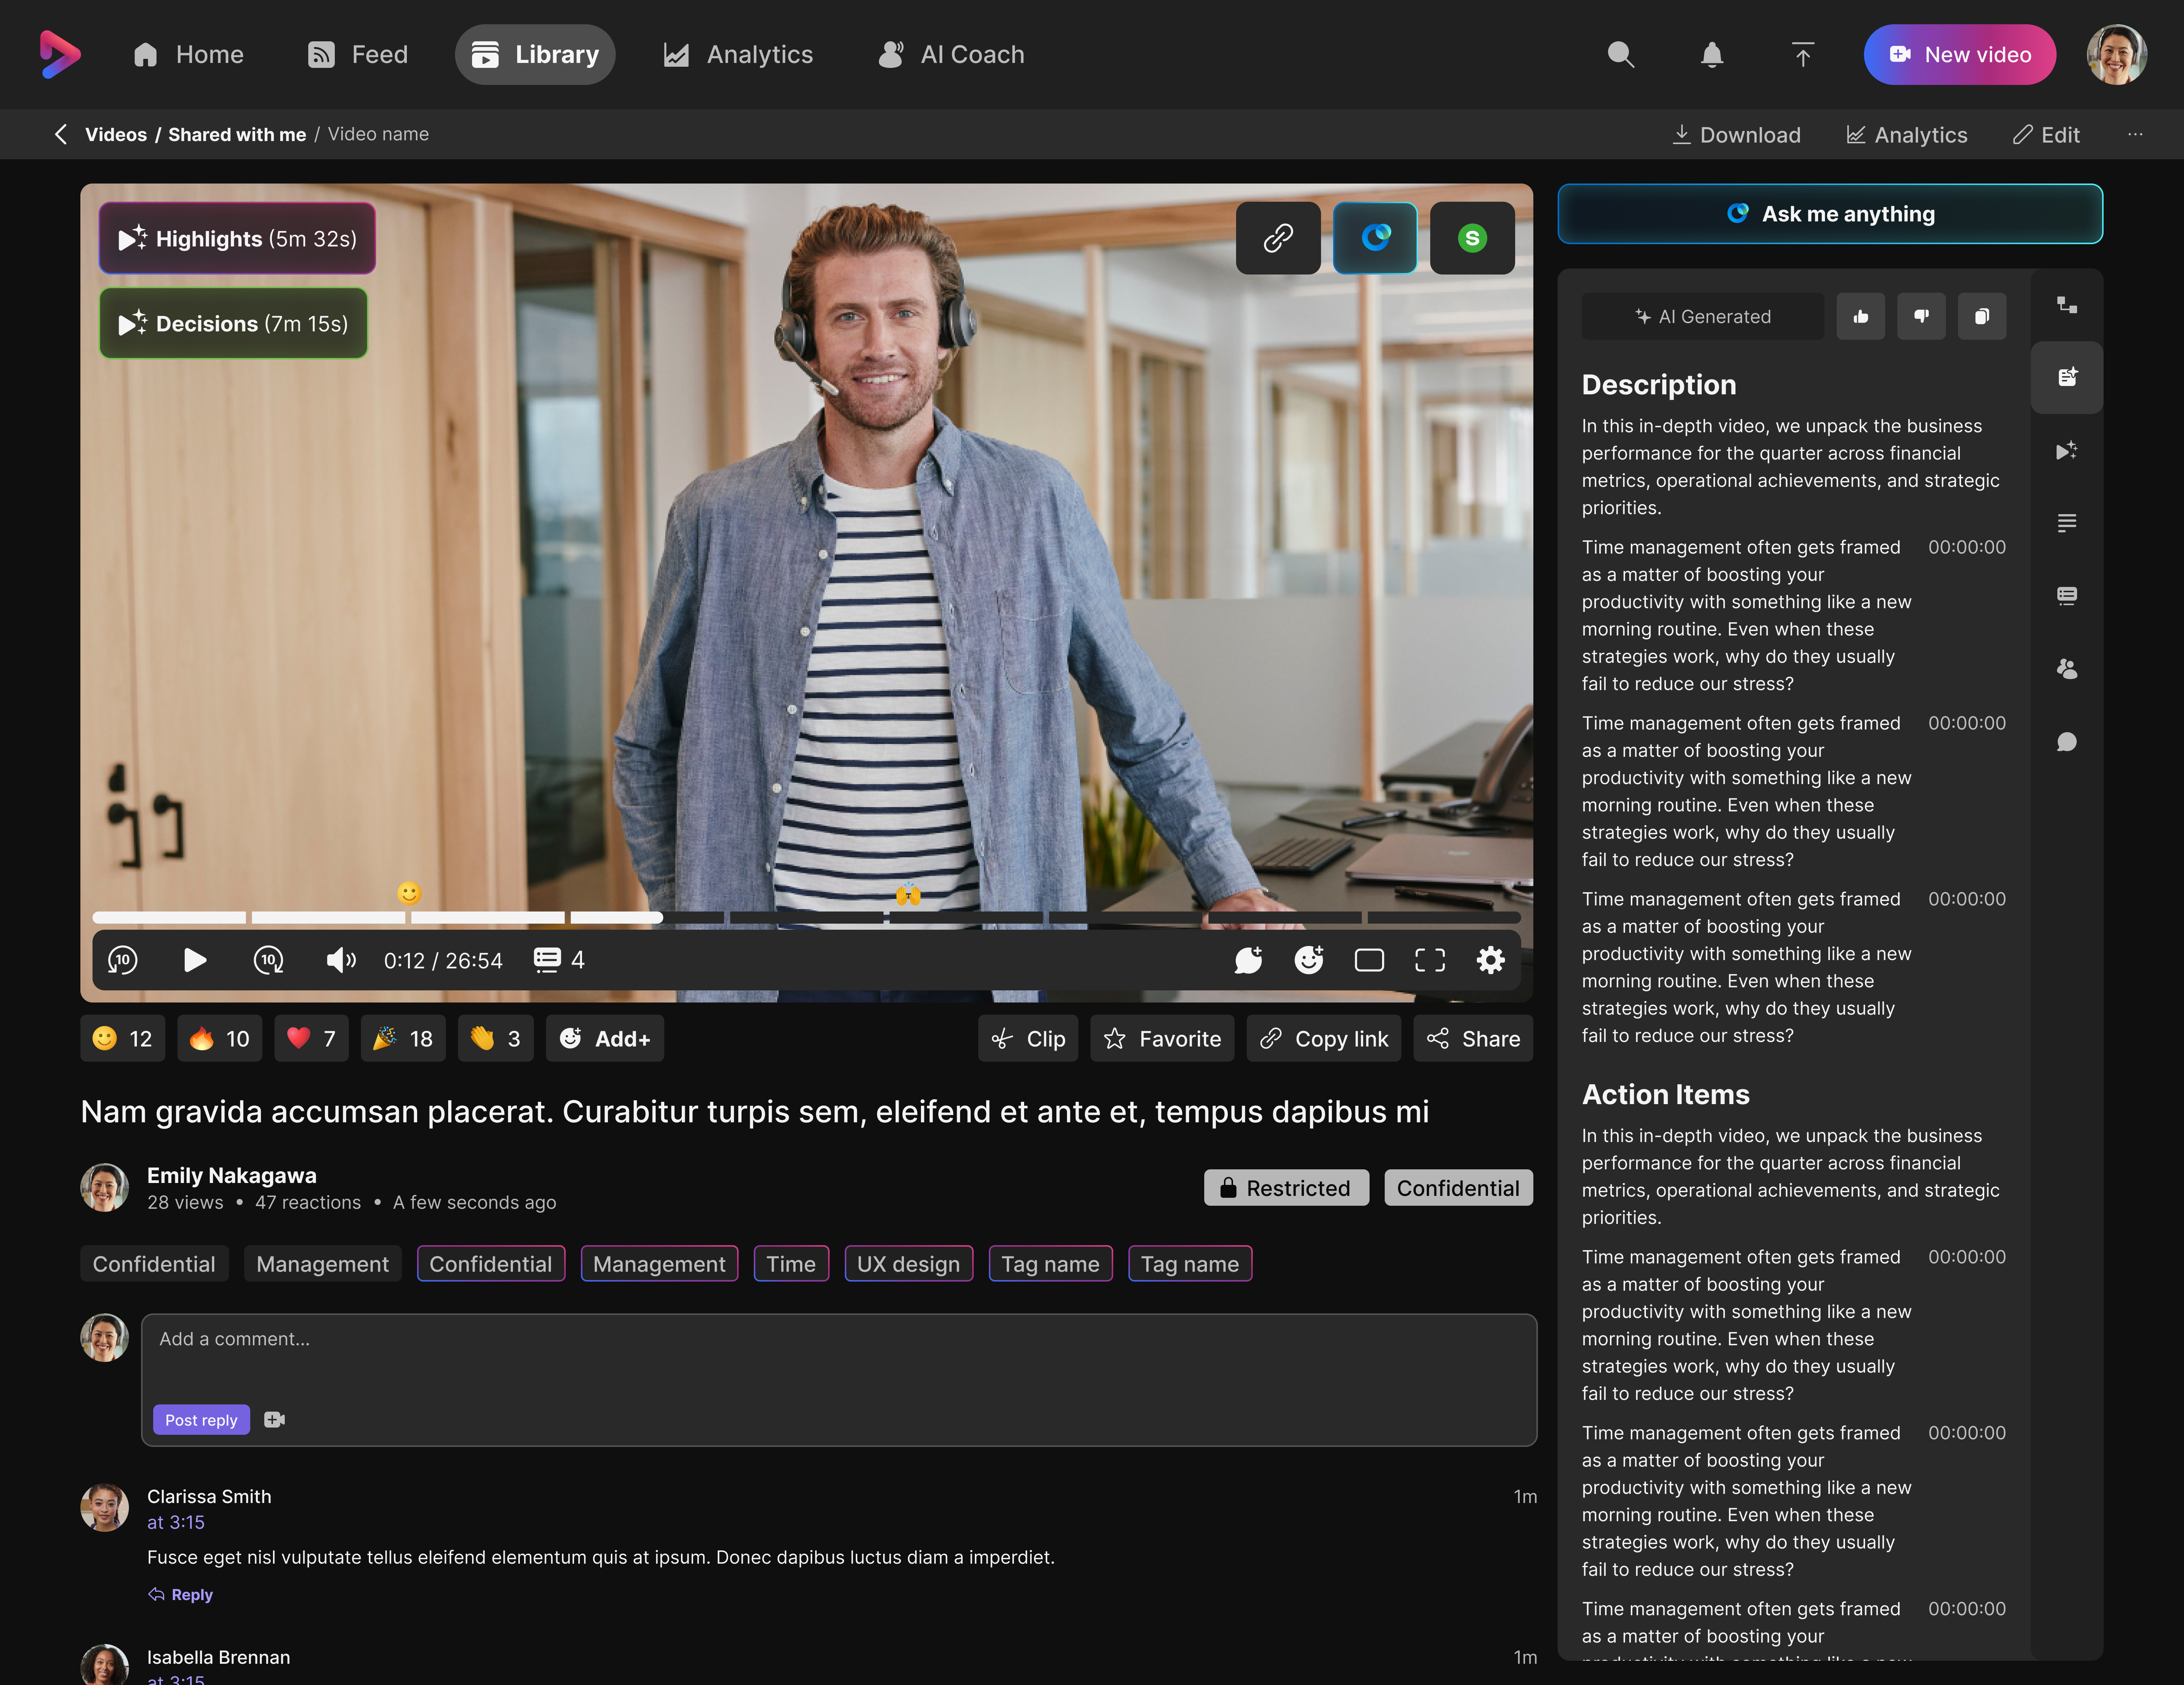Click the video progress bar
The image size is (2184, 1685).
pyautogui.click(x=806, y=917)
